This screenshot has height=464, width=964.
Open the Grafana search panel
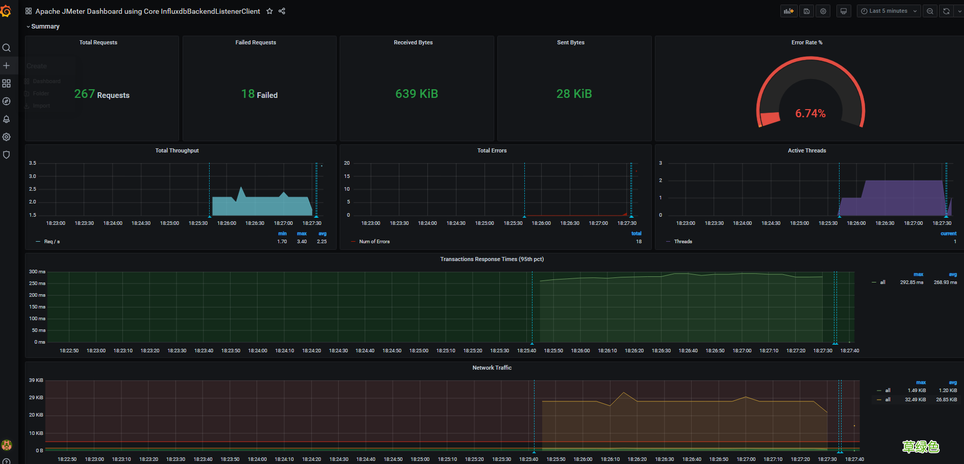(7, 47)
